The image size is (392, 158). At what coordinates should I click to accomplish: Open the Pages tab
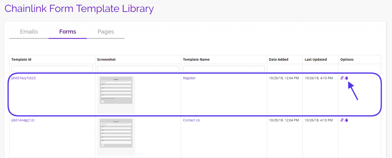pyautogui.click(x=106, y=32)
